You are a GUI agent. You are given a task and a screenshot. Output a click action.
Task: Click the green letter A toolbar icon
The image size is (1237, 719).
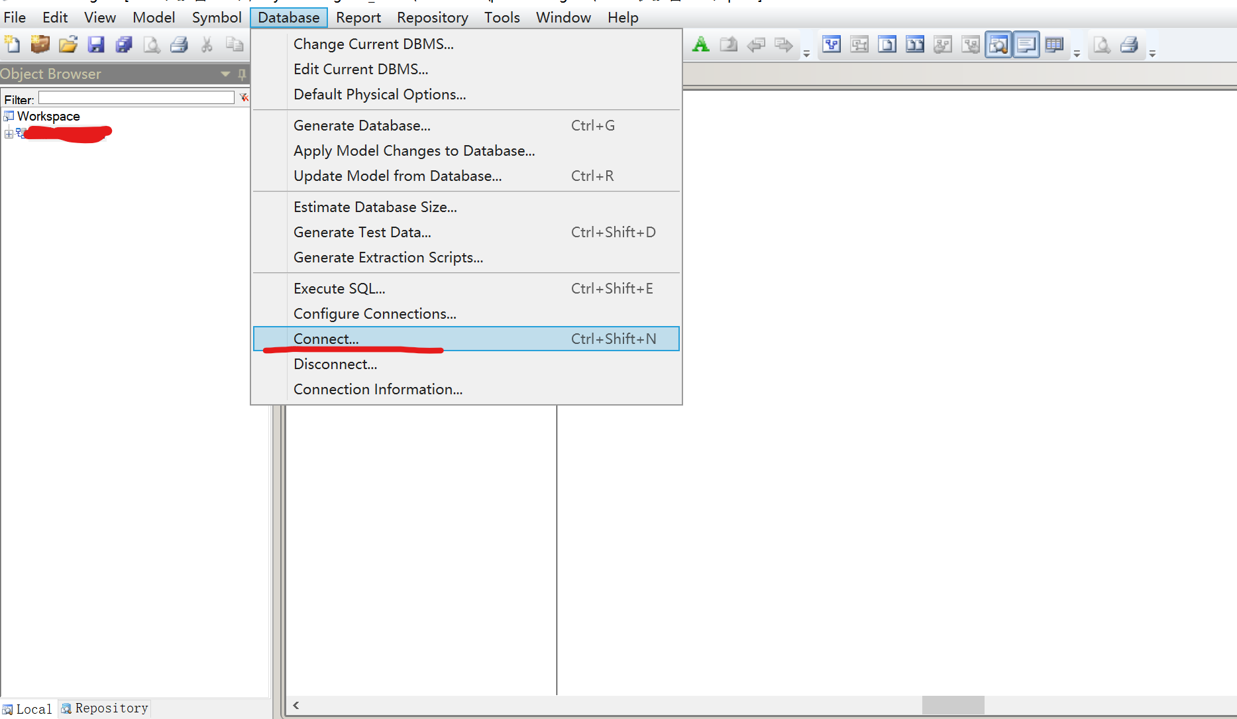click(x=700, y=44)
